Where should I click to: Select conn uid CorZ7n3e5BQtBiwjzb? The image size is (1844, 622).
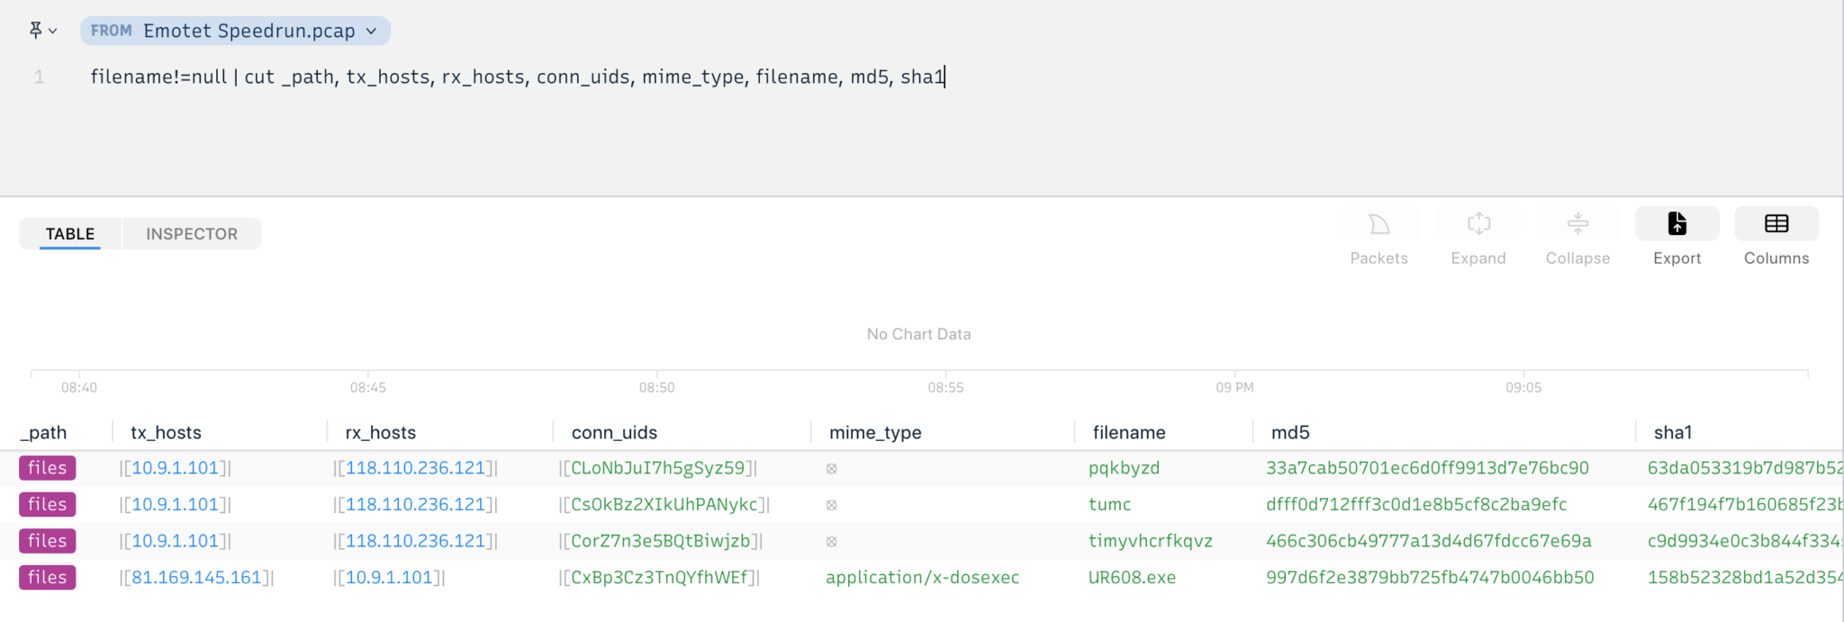pos(660,541)
